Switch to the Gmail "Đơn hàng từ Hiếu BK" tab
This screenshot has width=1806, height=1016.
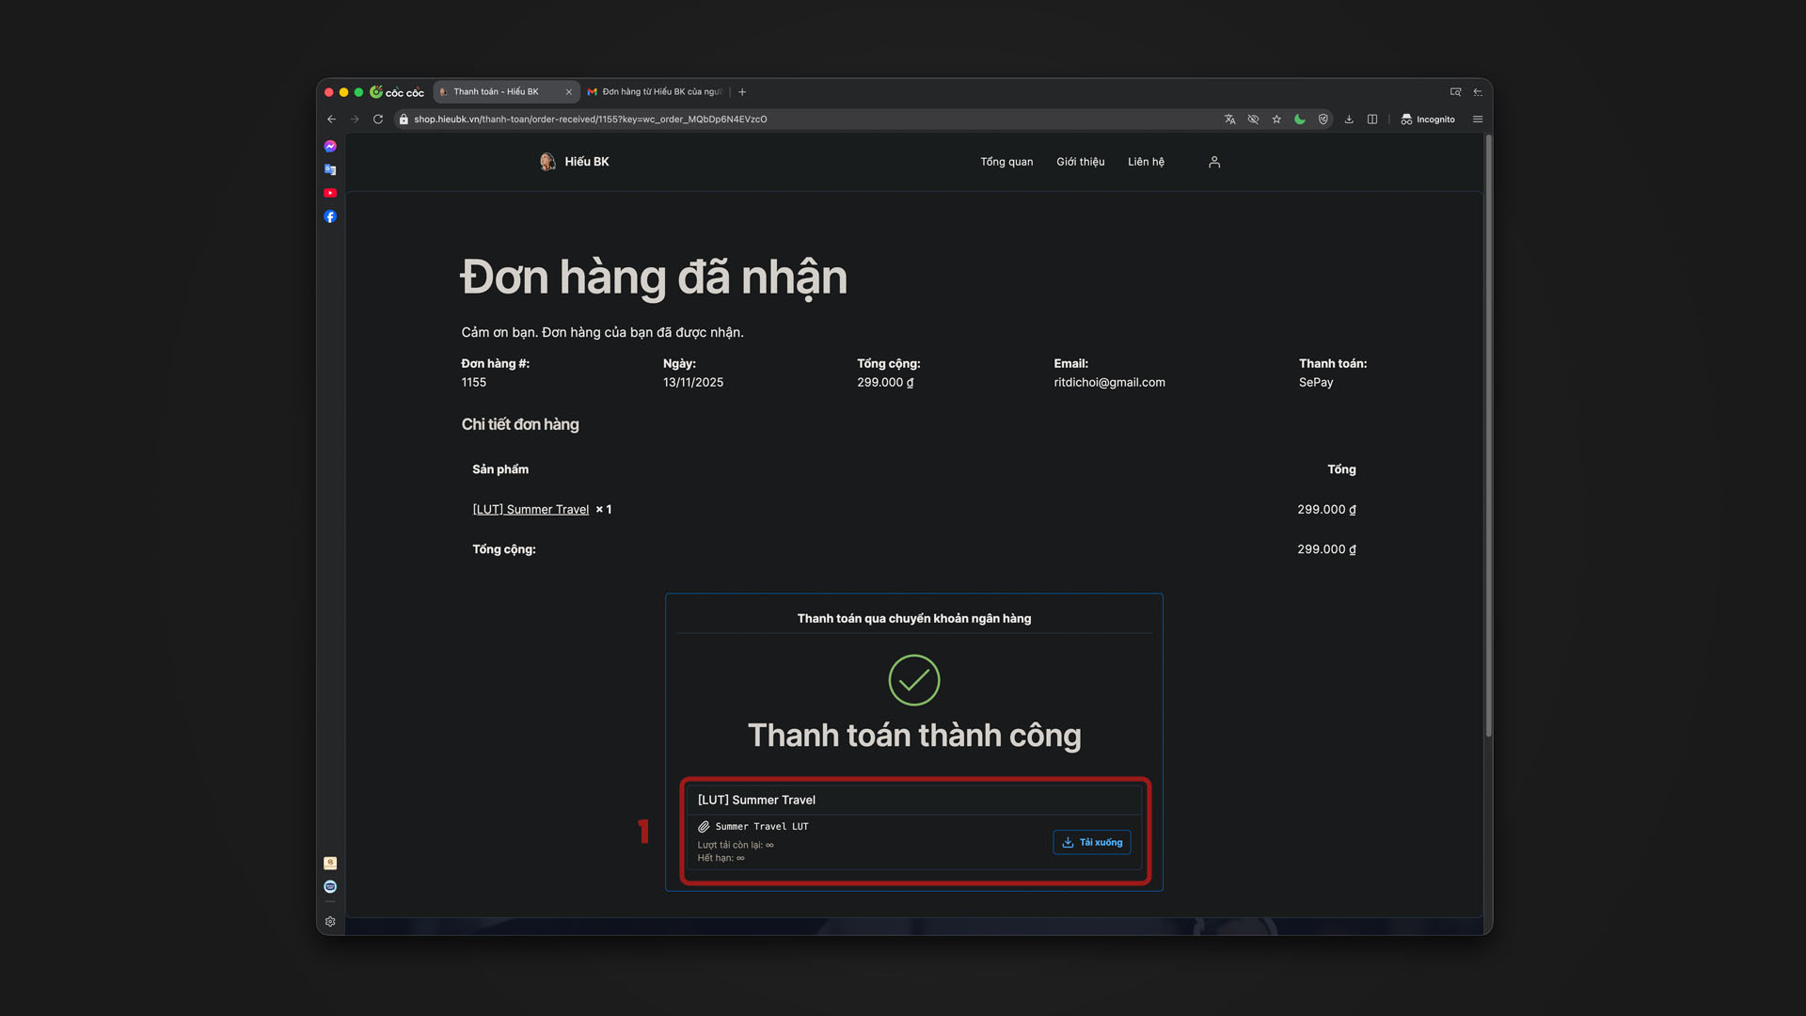[656, 92]
